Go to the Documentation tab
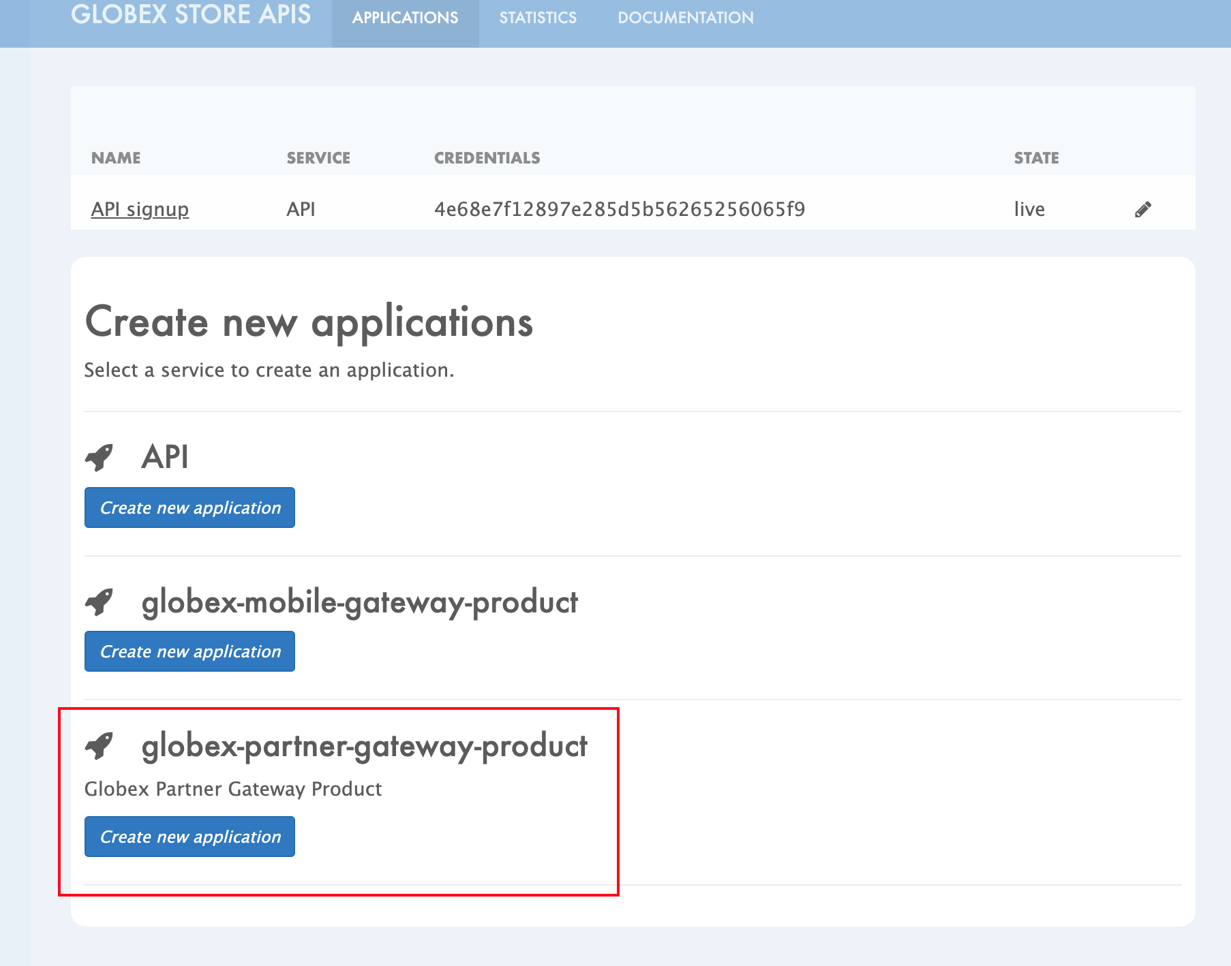Viewport: 1231px width, 966px height. coord(686,18)
